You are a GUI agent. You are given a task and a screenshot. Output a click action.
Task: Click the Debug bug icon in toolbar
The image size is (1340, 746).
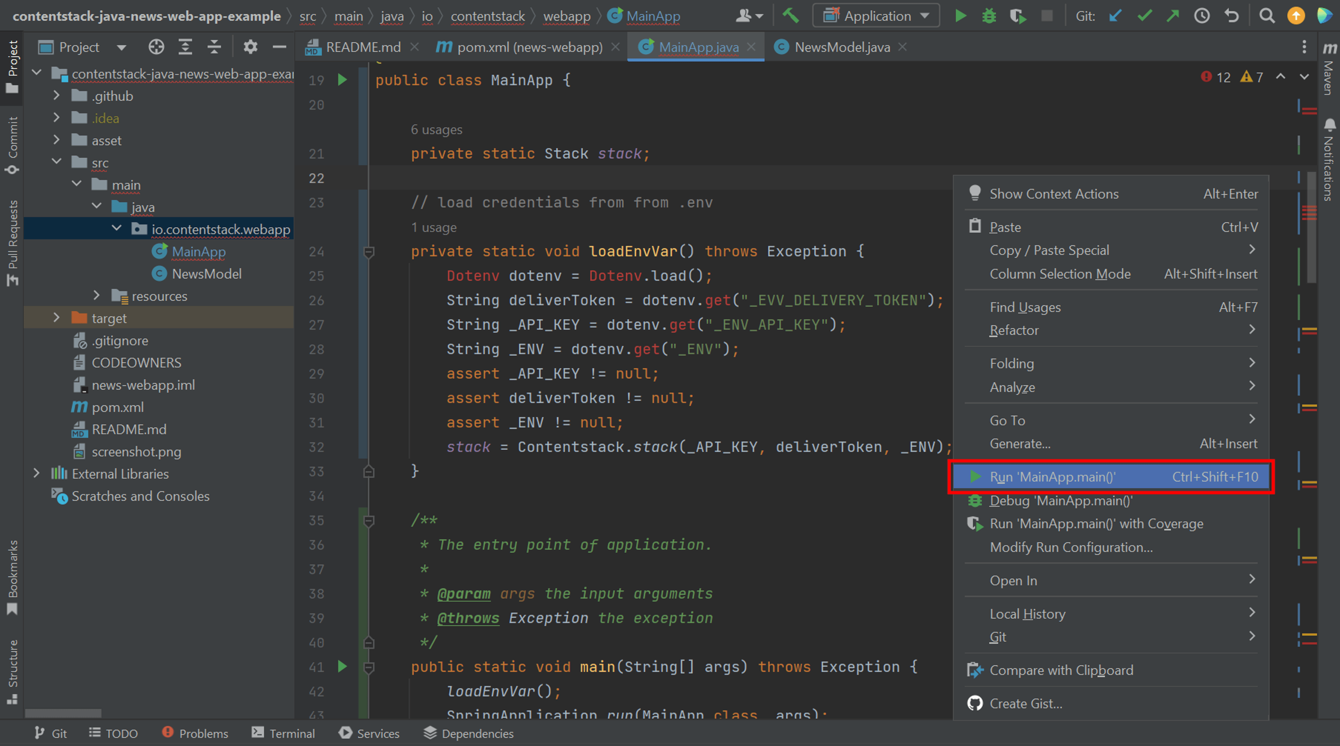click(x=989, y=16)
